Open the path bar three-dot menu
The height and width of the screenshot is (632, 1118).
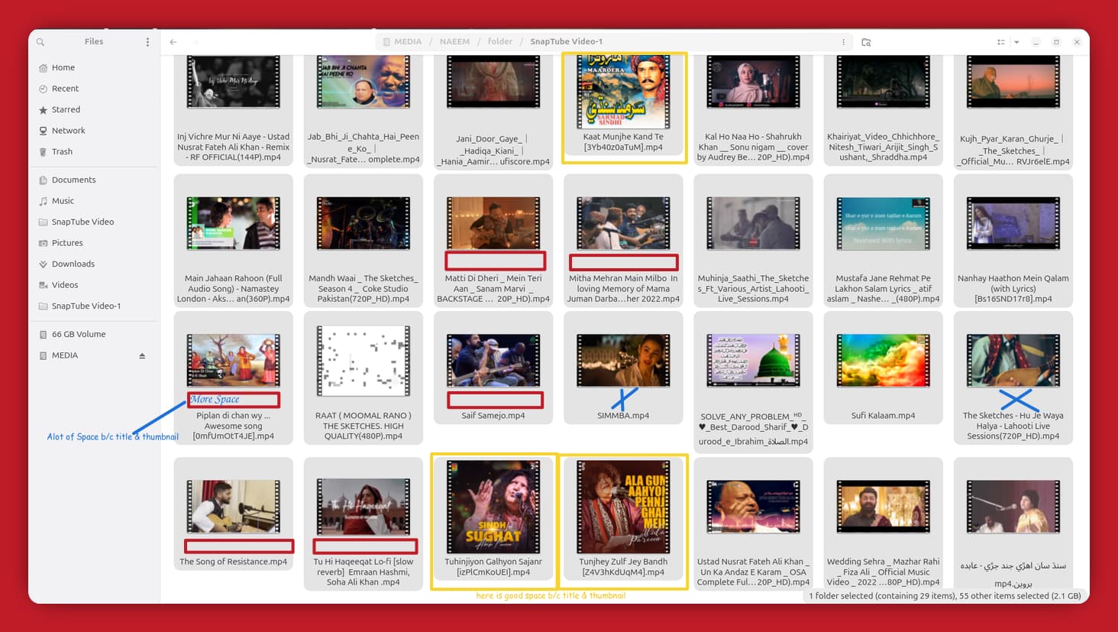[x=843, y=42]
